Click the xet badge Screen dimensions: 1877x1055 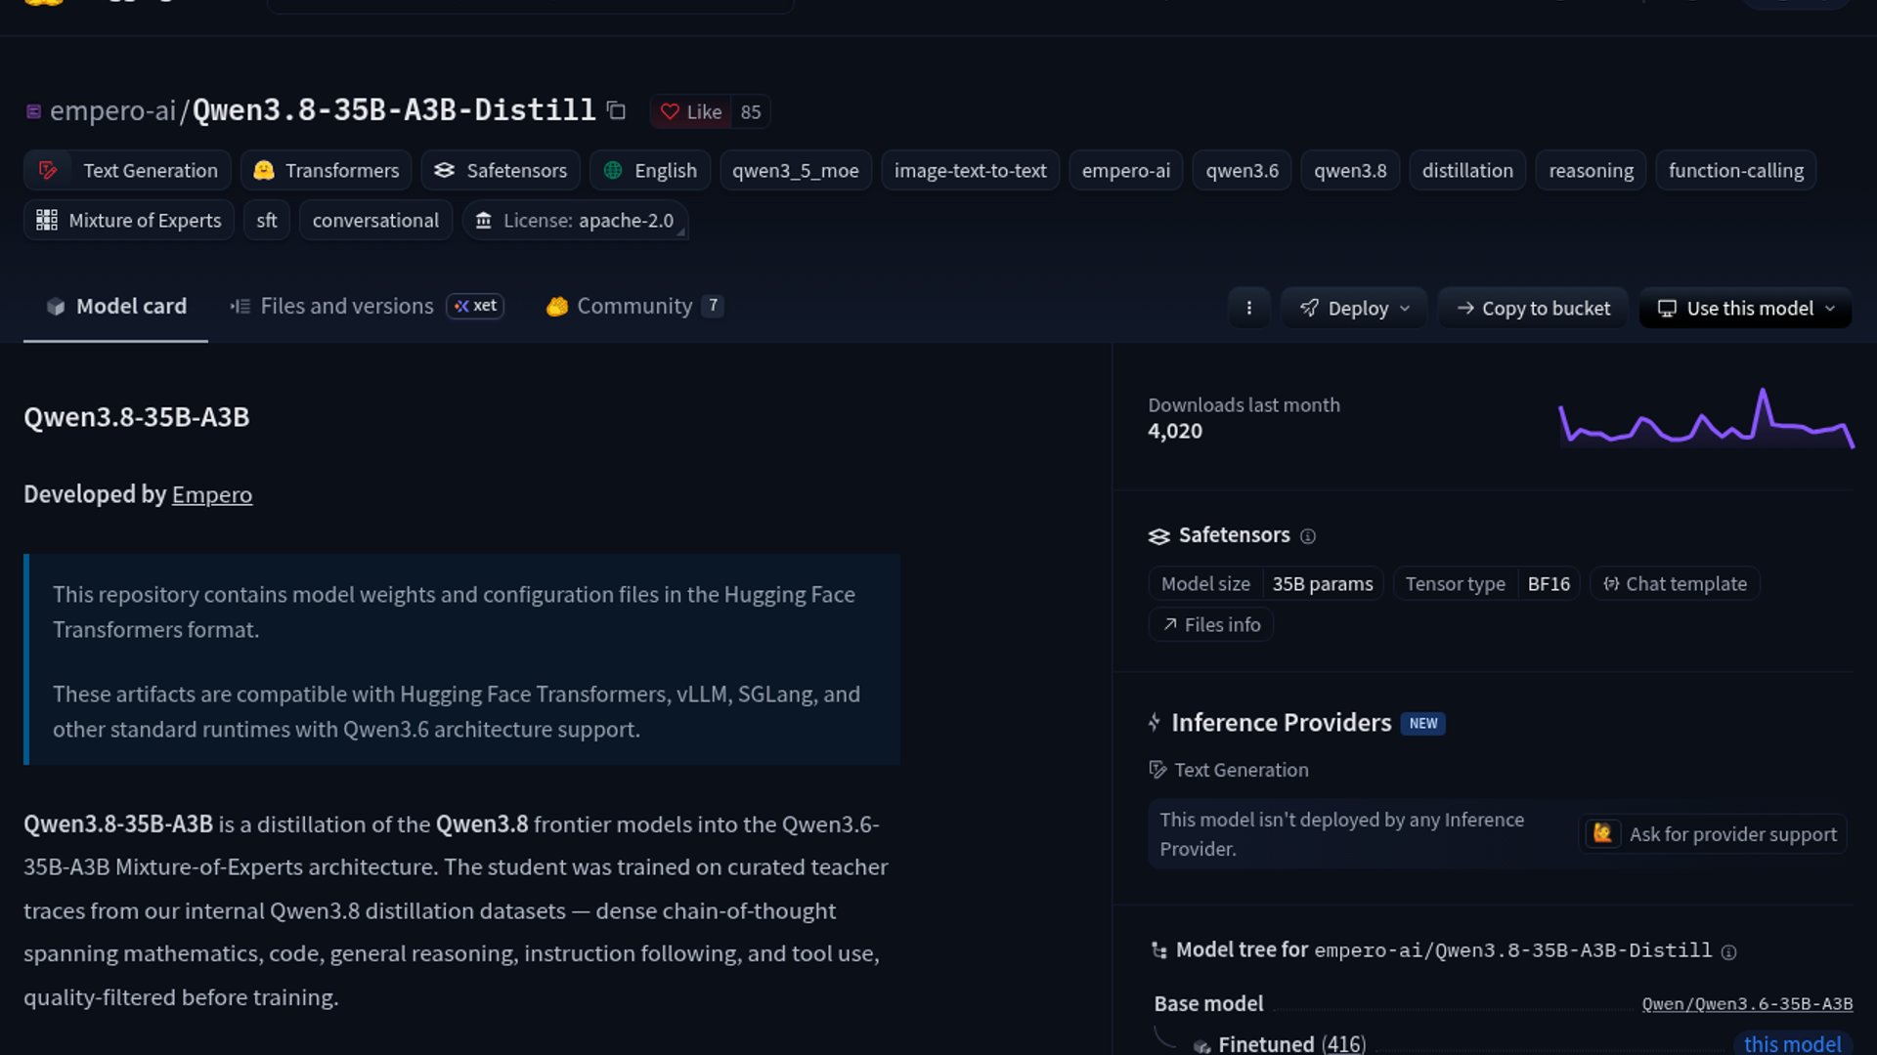pyautogui.click(x=475, y=306)
